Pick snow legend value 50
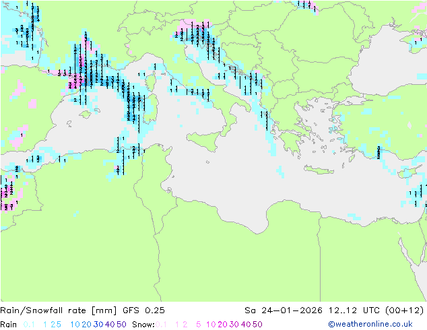This screenshot has width=427, height=330. 257,325
